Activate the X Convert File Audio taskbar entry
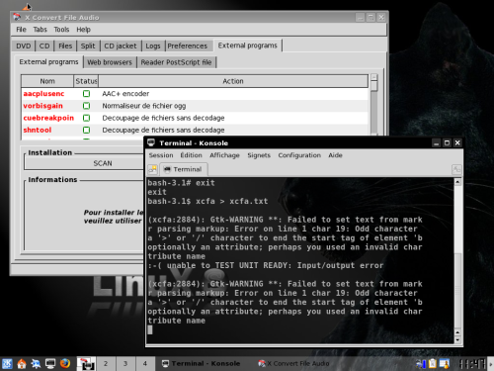This screenshot has height=371, width=494. [x=294, y=363]
